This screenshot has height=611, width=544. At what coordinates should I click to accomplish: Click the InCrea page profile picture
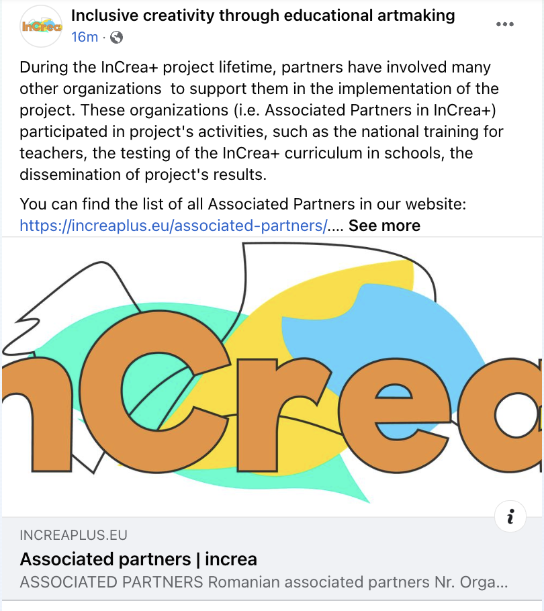coord(41,26)
